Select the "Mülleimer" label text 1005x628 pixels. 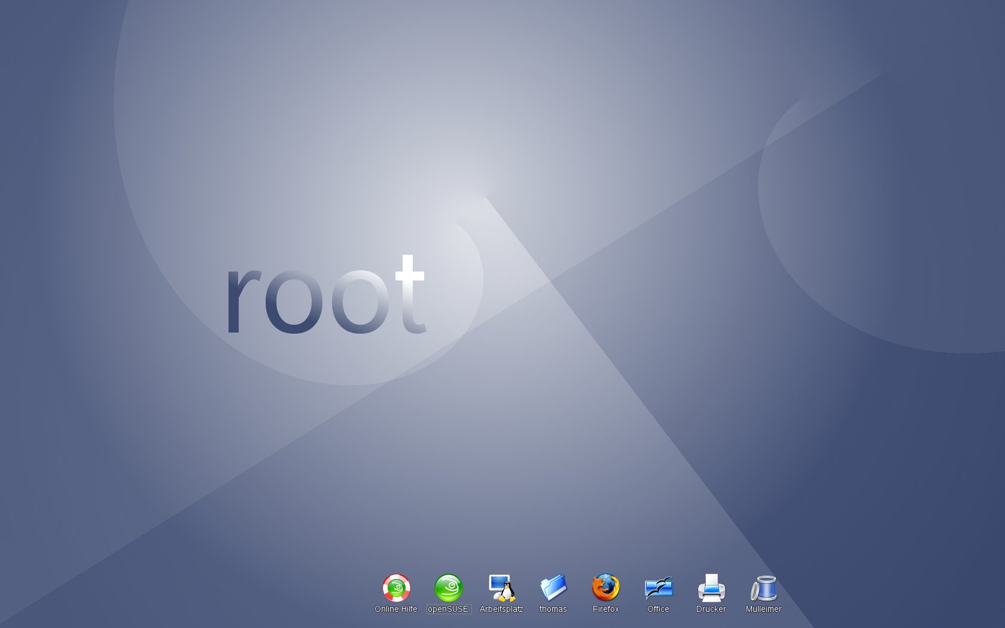(764, 609)
